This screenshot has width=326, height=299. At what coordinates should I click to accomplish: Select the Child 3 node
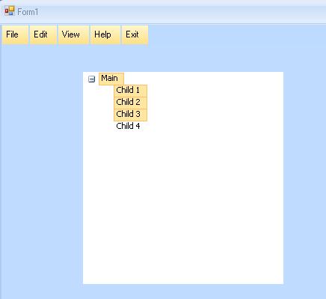point(130,115)
